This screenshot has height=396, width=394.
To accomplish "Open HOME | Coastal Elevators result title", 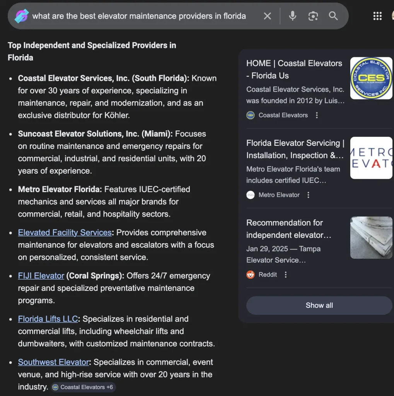I will tap(294, 69).
